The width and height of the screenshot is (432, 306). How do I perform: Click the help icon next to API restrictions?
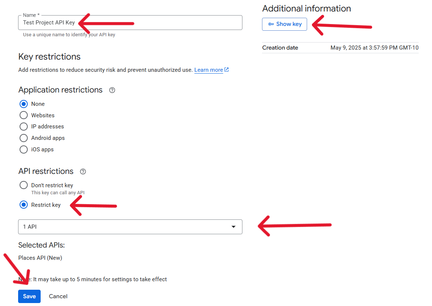click(83, 172)
